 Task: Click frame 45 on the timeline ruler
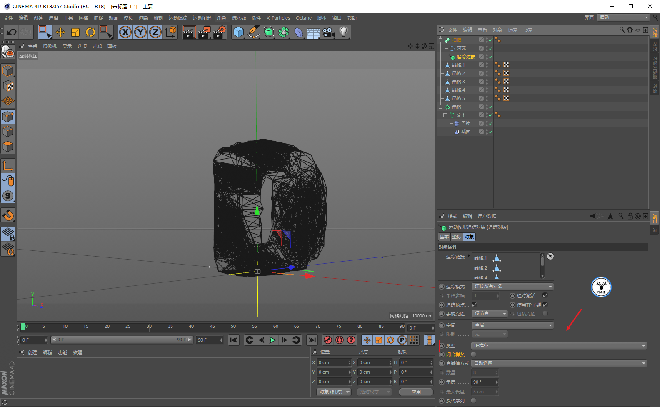pos(212,327)
